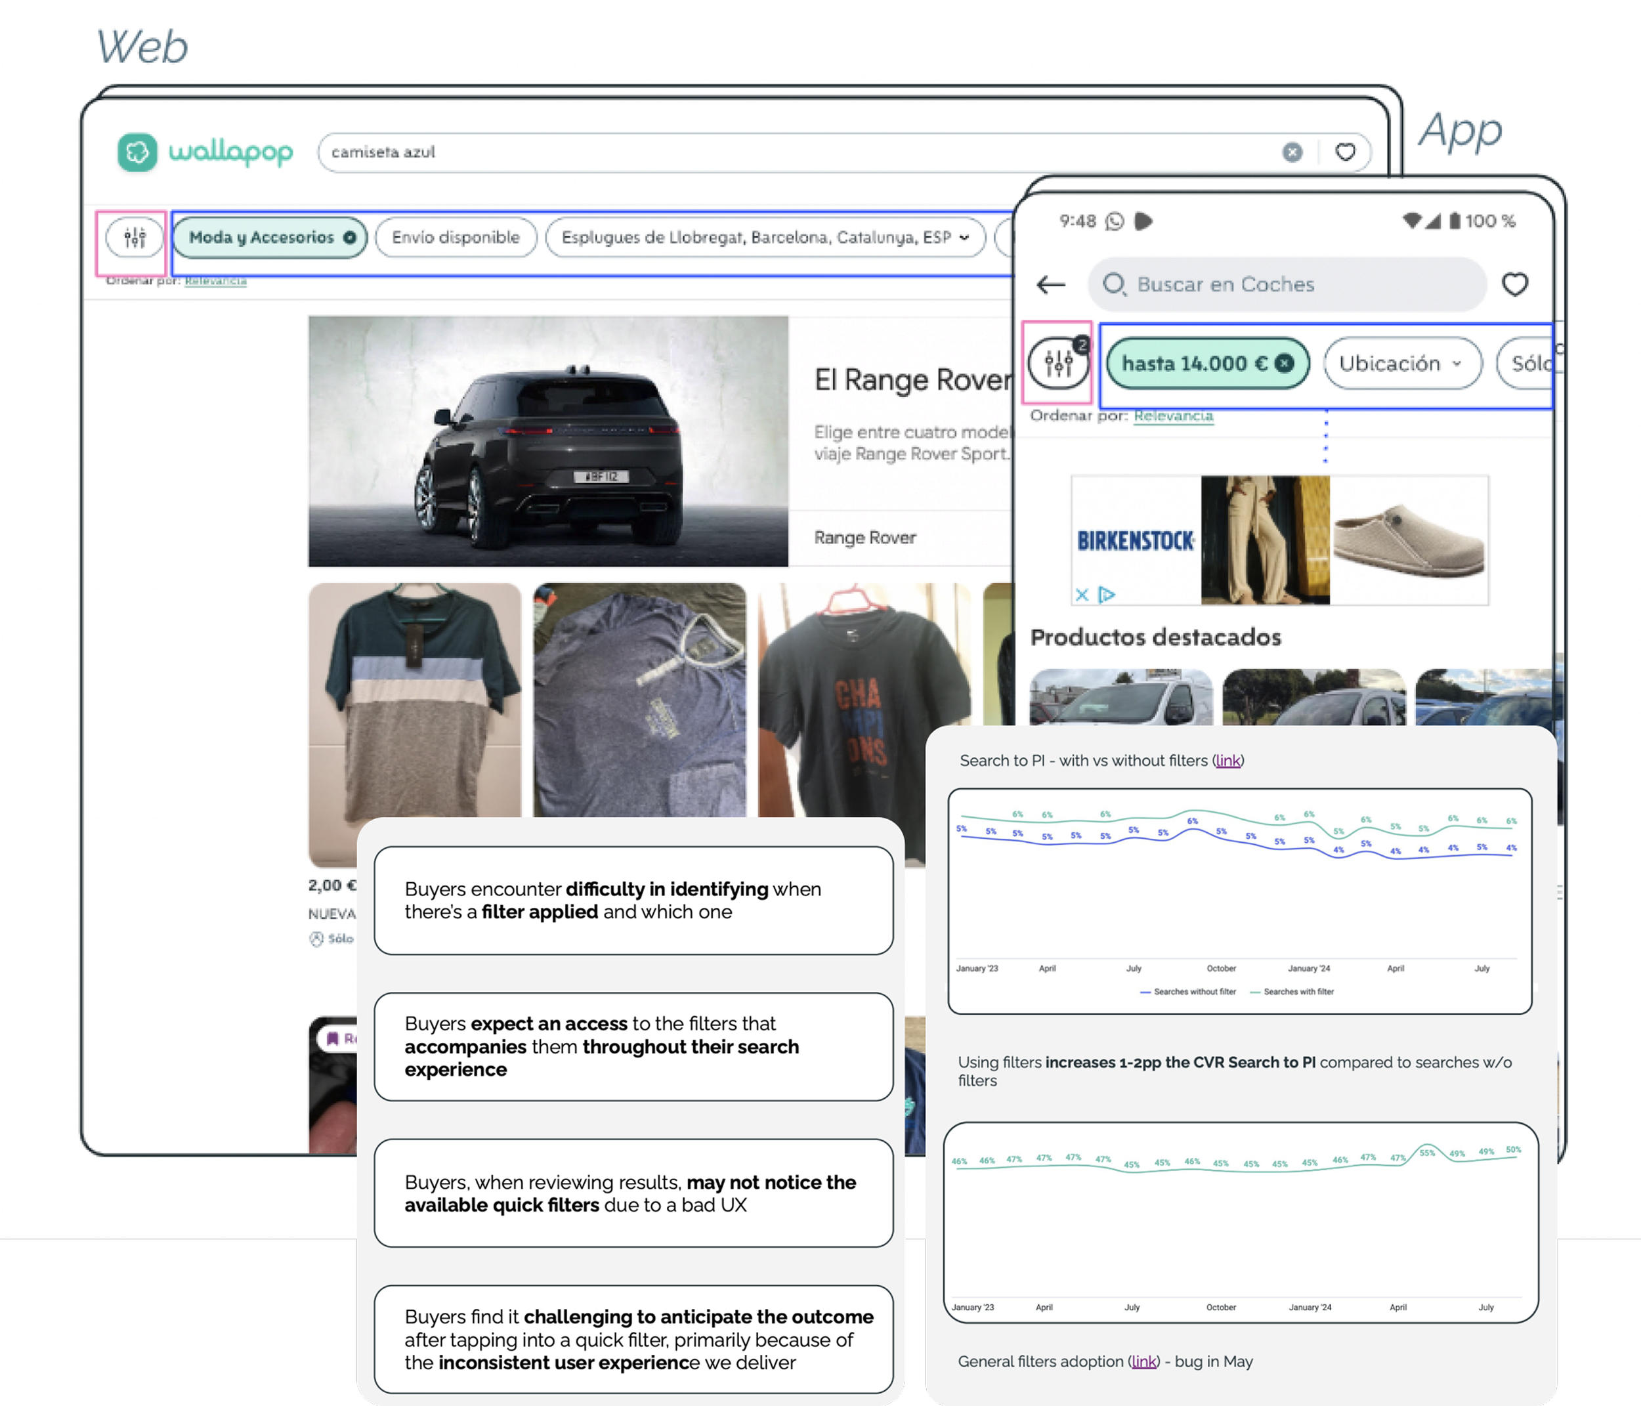Open app sort option Relevancia

[x=1173, y=416]
